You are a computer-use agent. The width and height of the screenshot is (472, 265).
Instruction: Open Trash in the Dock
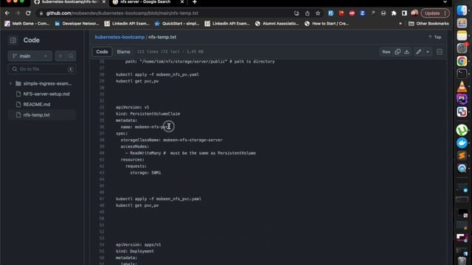click(x=462, y=260)
